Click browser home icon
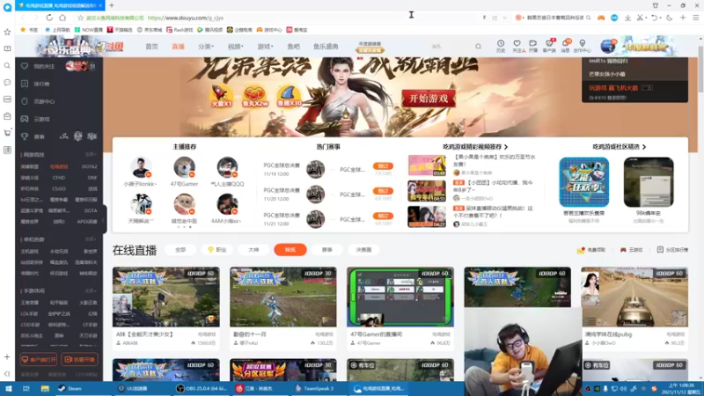The height and width of the screenshot is (396, 704). (x=62, y=18)
